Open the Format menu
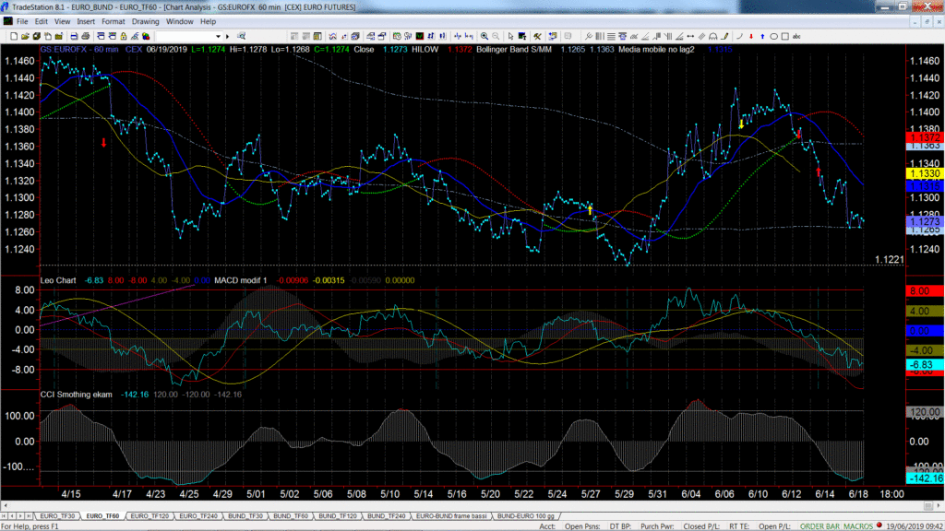This screenshot has width=945, height=531. point(113,22)
